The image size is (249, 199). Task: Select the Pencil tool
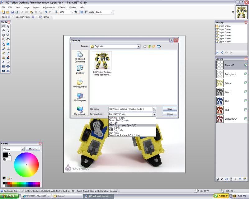[3, 53]
